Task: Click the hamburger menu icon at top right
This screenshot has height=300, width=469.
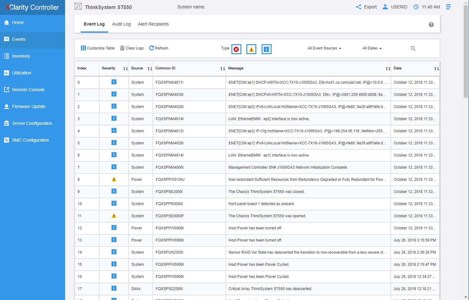Action: click(448, 7)
